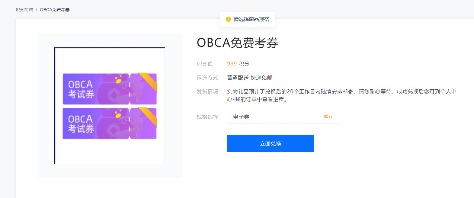Viewport: 474px width, 198px height.
Task: Click the 积分值 label
Action: click(x=205, y=64)
